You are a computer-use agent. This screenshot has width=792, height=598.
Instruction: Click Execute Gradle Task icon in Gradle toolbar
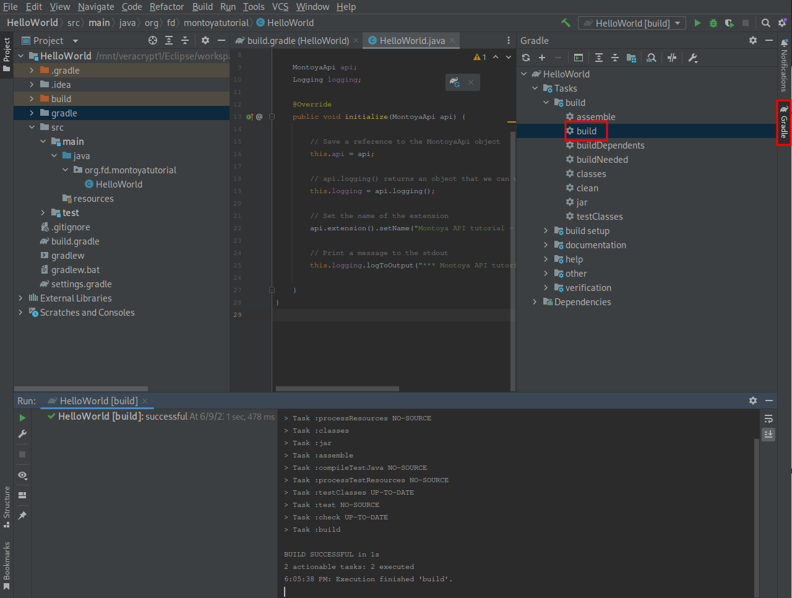click(x=579, y=58)
